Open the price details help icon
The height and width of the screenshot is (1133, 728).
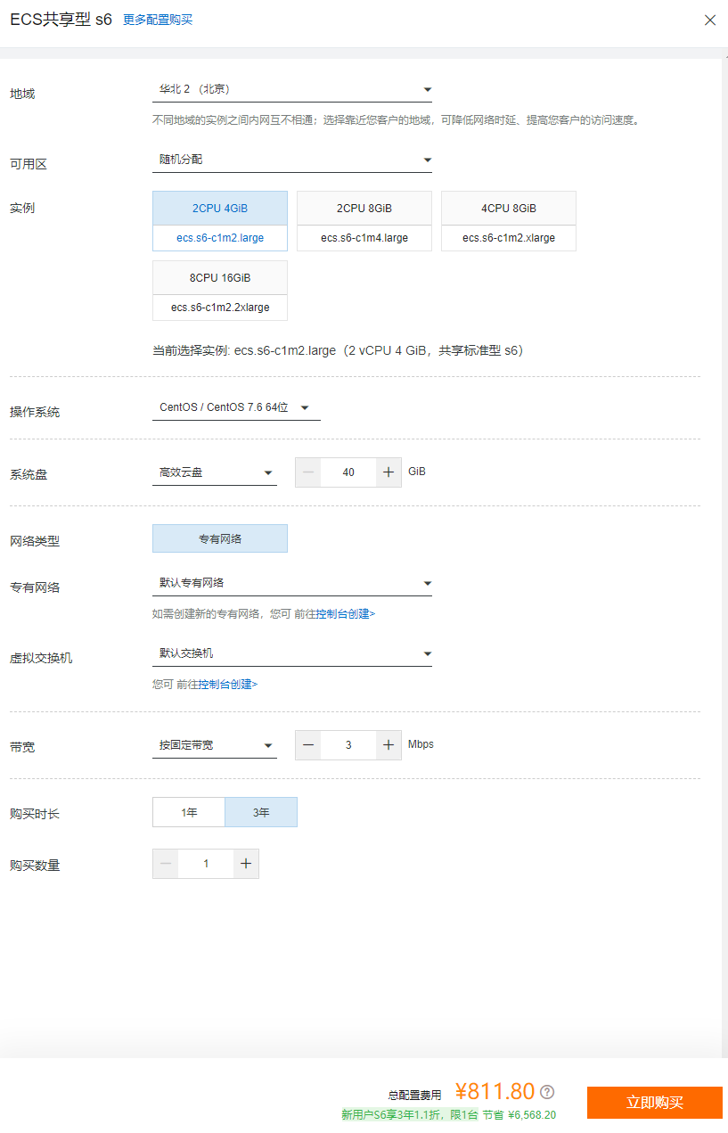pyautogui.click(x=547, y=1092)
